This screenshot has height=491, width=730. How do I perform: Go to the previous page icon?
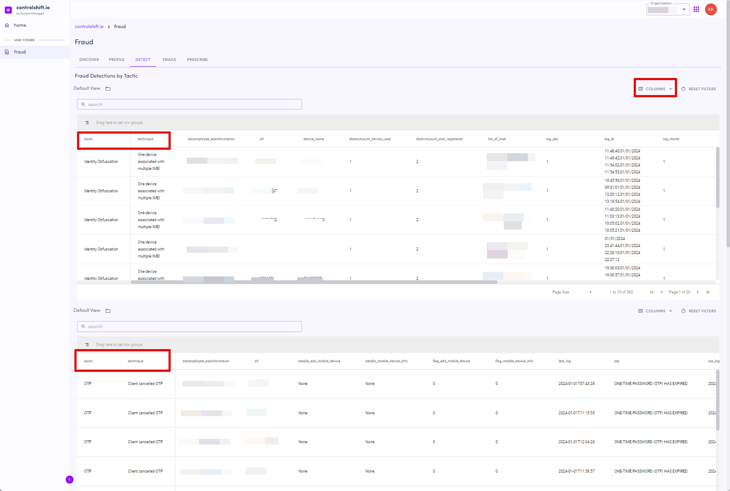[662, 292]
